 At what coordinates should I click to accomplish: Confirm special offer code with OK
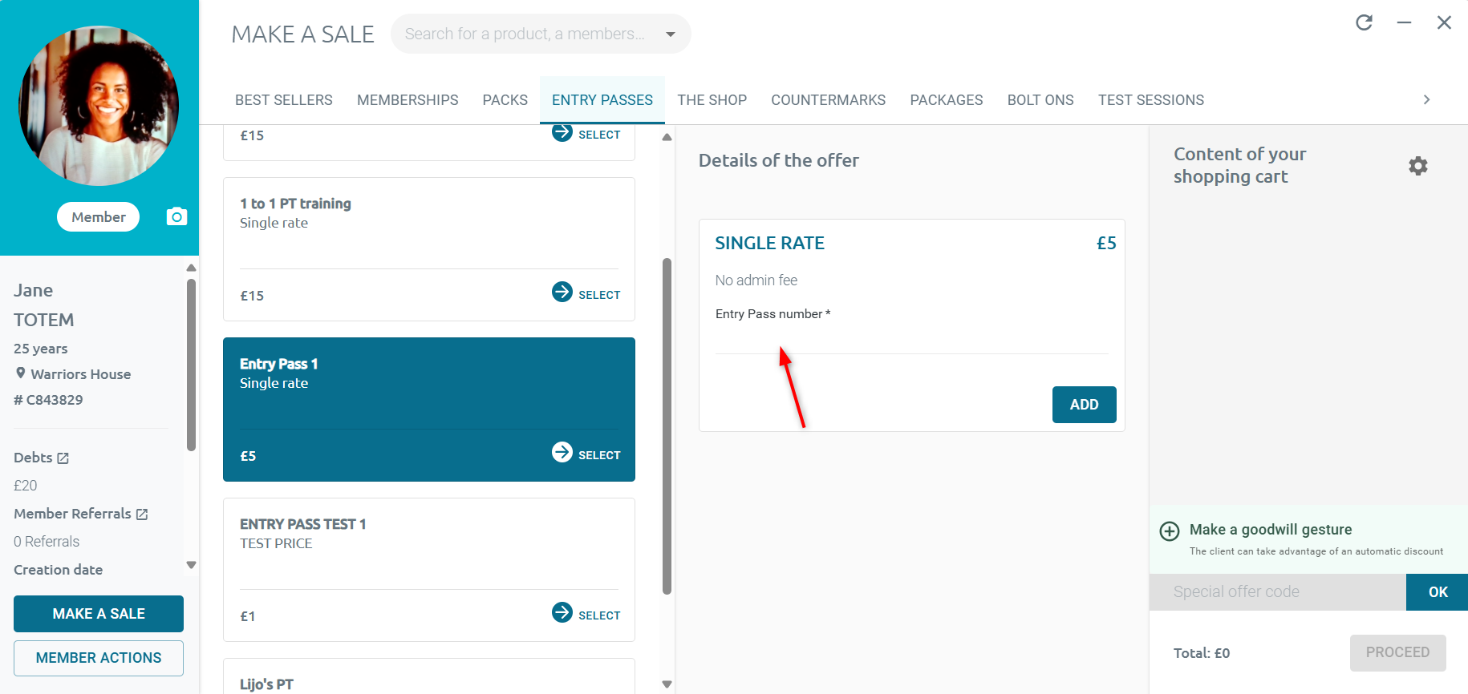[1437, 592]
